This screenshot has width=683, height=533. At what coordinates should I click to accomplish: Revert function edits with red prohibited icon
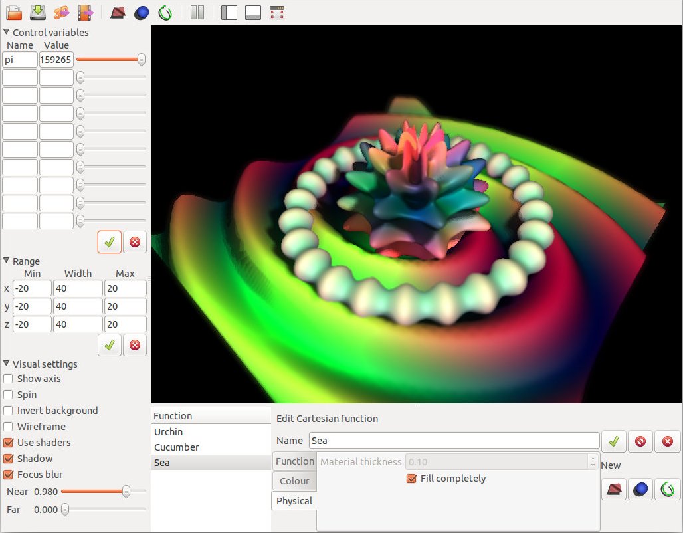pyautogui.click(x=640, y=441)
